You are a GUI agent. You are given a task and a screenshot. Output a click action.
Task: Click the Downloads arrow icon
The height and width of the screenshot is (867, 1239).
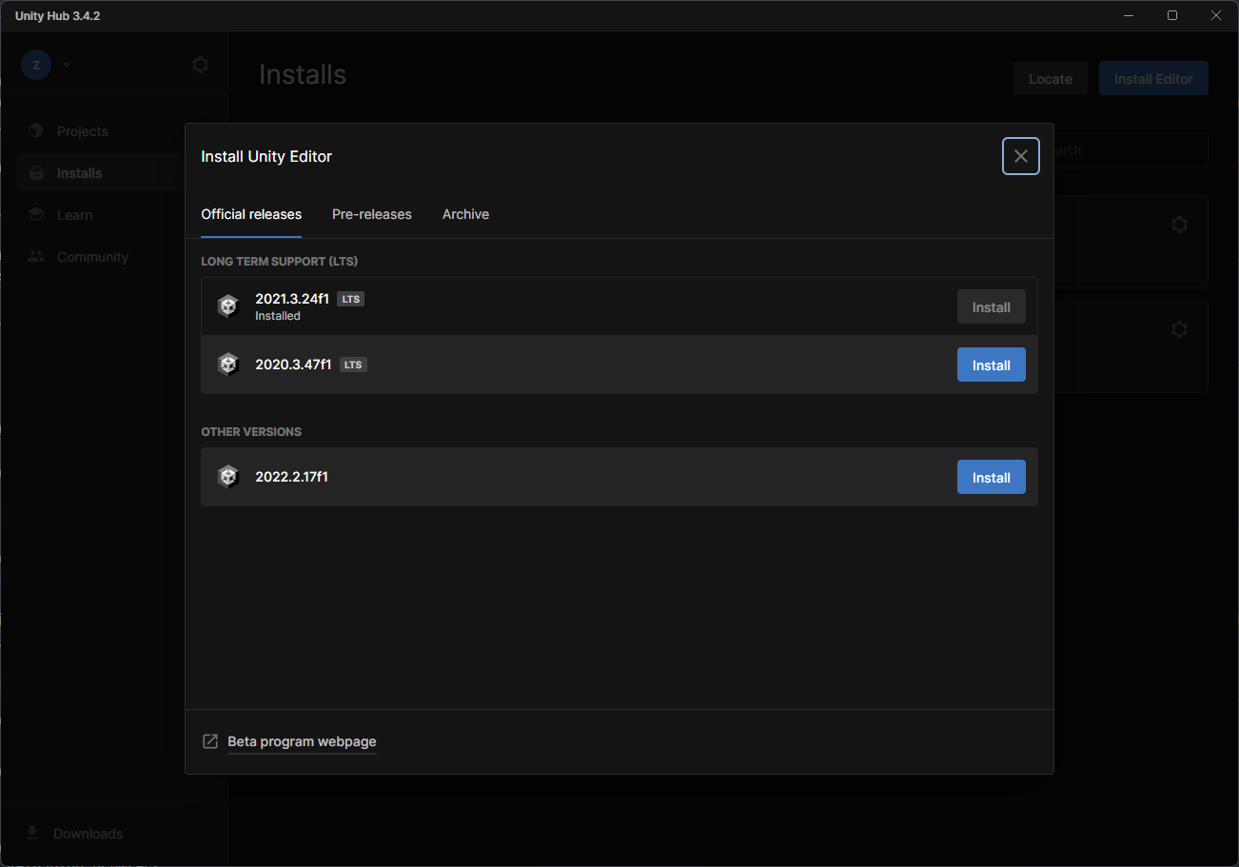[x=32, y=833]
